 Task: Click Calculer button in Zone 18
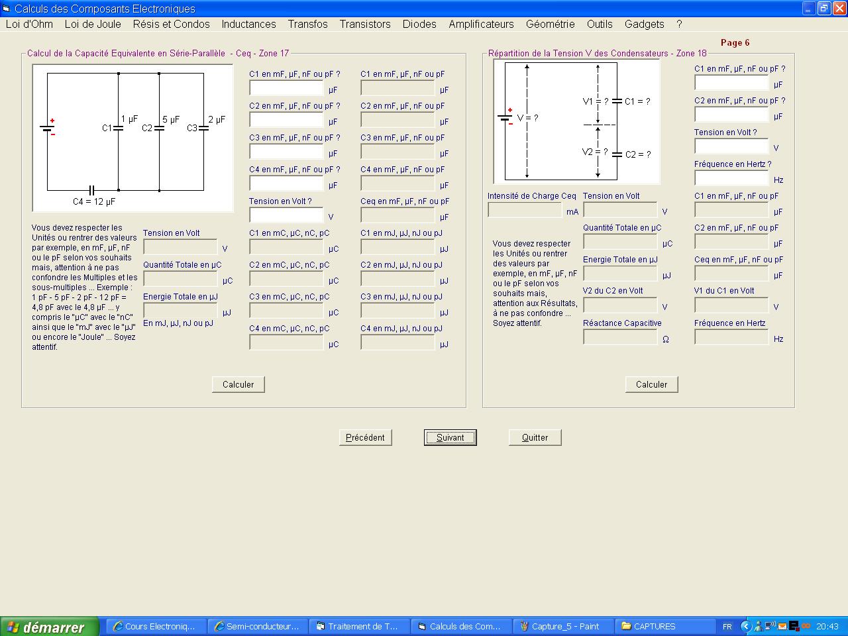tap(652, 384)
